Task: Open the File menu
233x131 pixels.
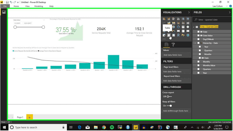Action: [5, 6]
